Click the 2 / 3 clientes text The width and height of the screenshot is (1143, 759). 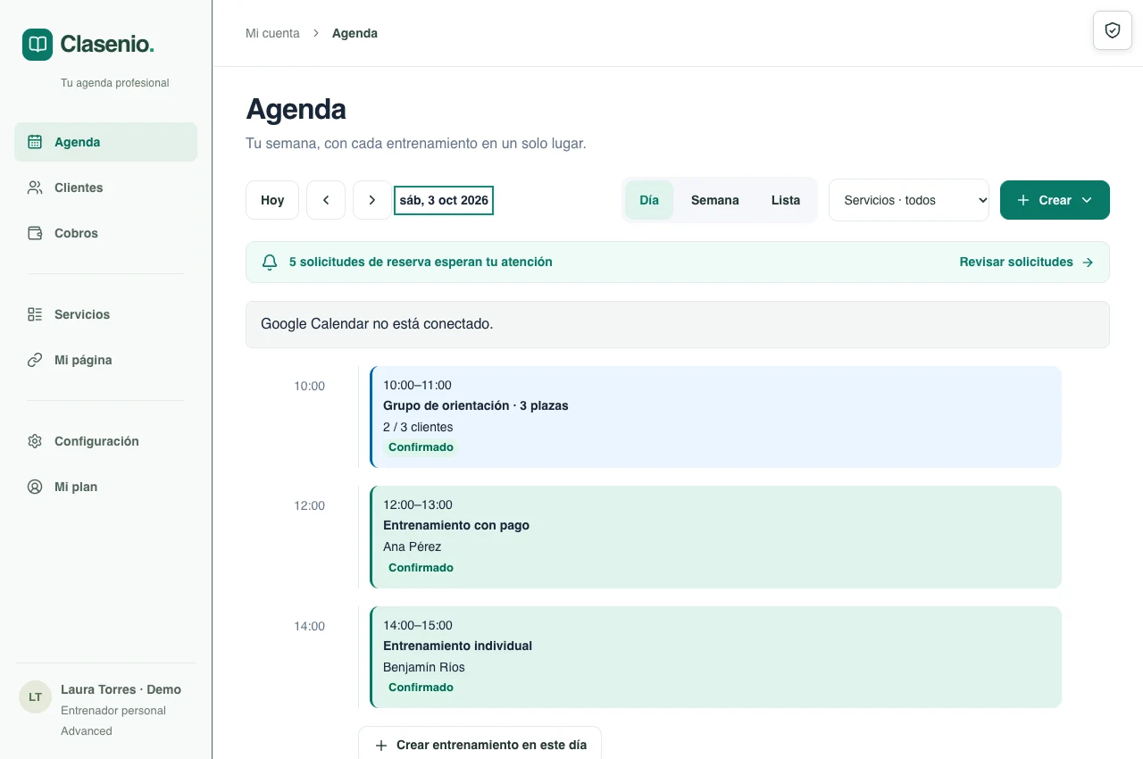(x=418, y=427)
